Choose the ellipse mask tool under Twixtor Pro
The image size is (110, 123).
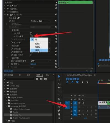[x=11, y=18]
